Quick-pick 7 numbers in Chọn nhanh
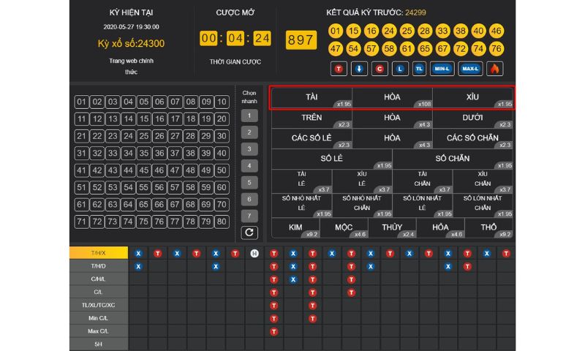Image resolution: width=585 pixels, height=351 pixels. 249,216
